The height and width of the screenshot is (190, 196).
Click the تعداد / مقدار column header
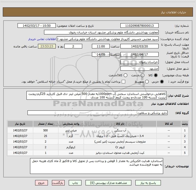pyautogui.click(x=46, y=124)
